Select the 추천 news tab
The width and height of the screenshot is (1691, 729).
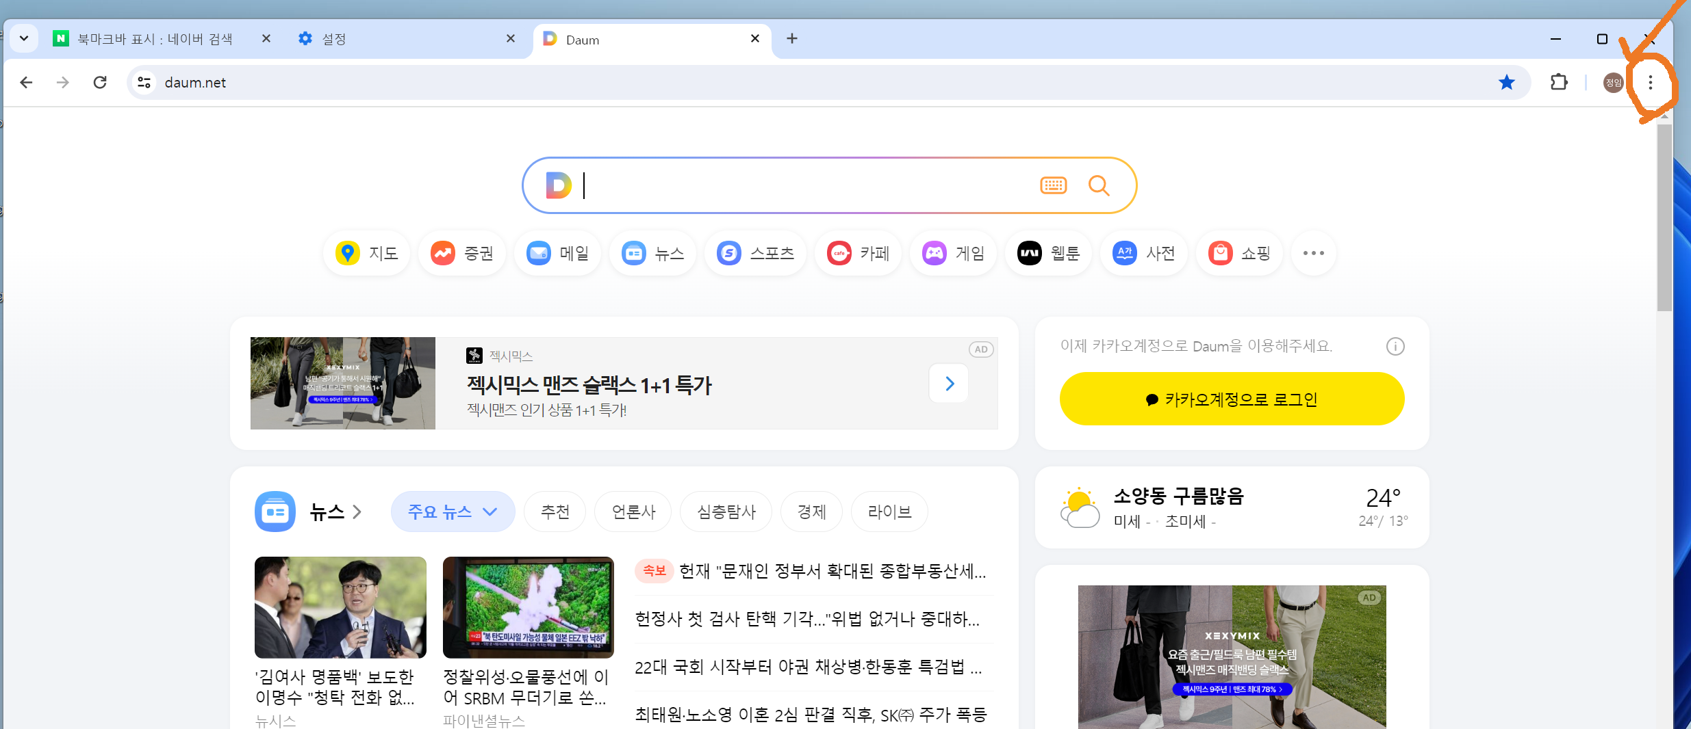555,512
